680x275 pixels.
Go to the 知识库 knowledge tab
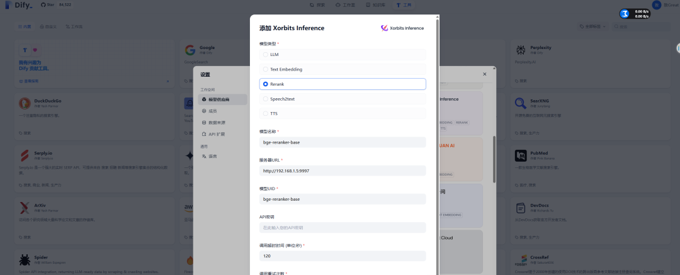tap(375, 5)
